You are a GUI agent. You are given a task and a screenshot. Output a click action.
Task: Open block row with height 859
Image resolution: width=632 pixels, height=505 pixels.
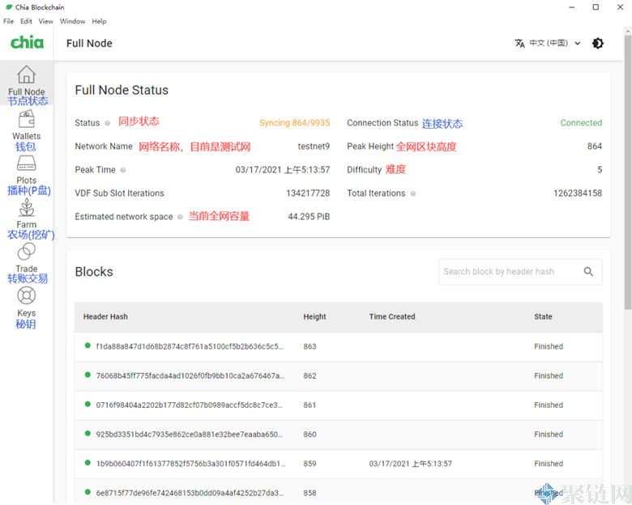(x=338, y=464)
